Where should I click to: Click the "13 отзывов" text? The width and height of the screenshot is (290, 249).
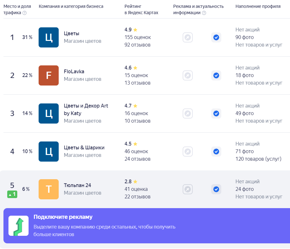pyautogui.click(x=137, y=83)
